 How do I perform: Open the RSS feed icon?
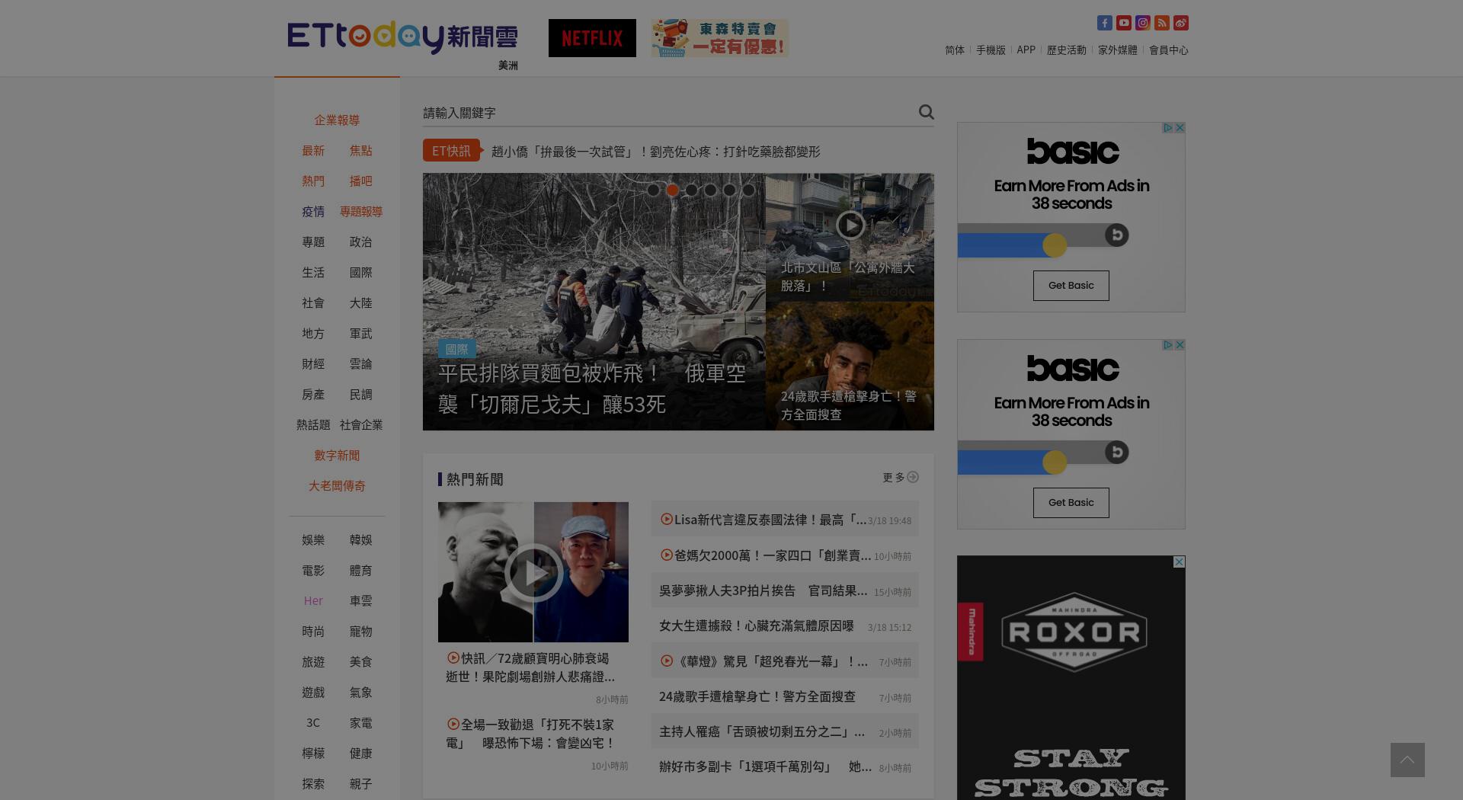coord(1161,23)
